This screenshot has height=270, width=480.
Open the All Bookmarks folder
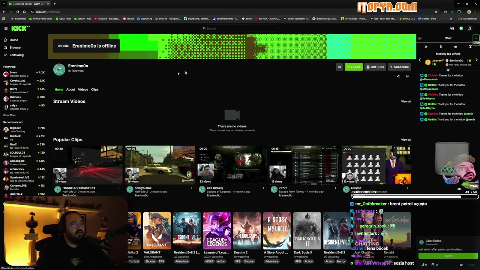tap(468, 19)
